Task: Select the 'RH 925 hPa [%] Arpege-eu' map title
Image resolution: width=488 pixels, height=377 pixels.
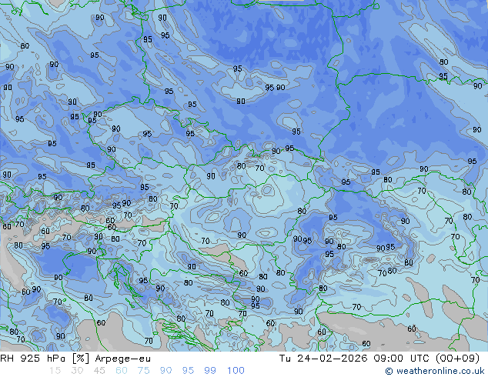Action: (x=75, y=359)
